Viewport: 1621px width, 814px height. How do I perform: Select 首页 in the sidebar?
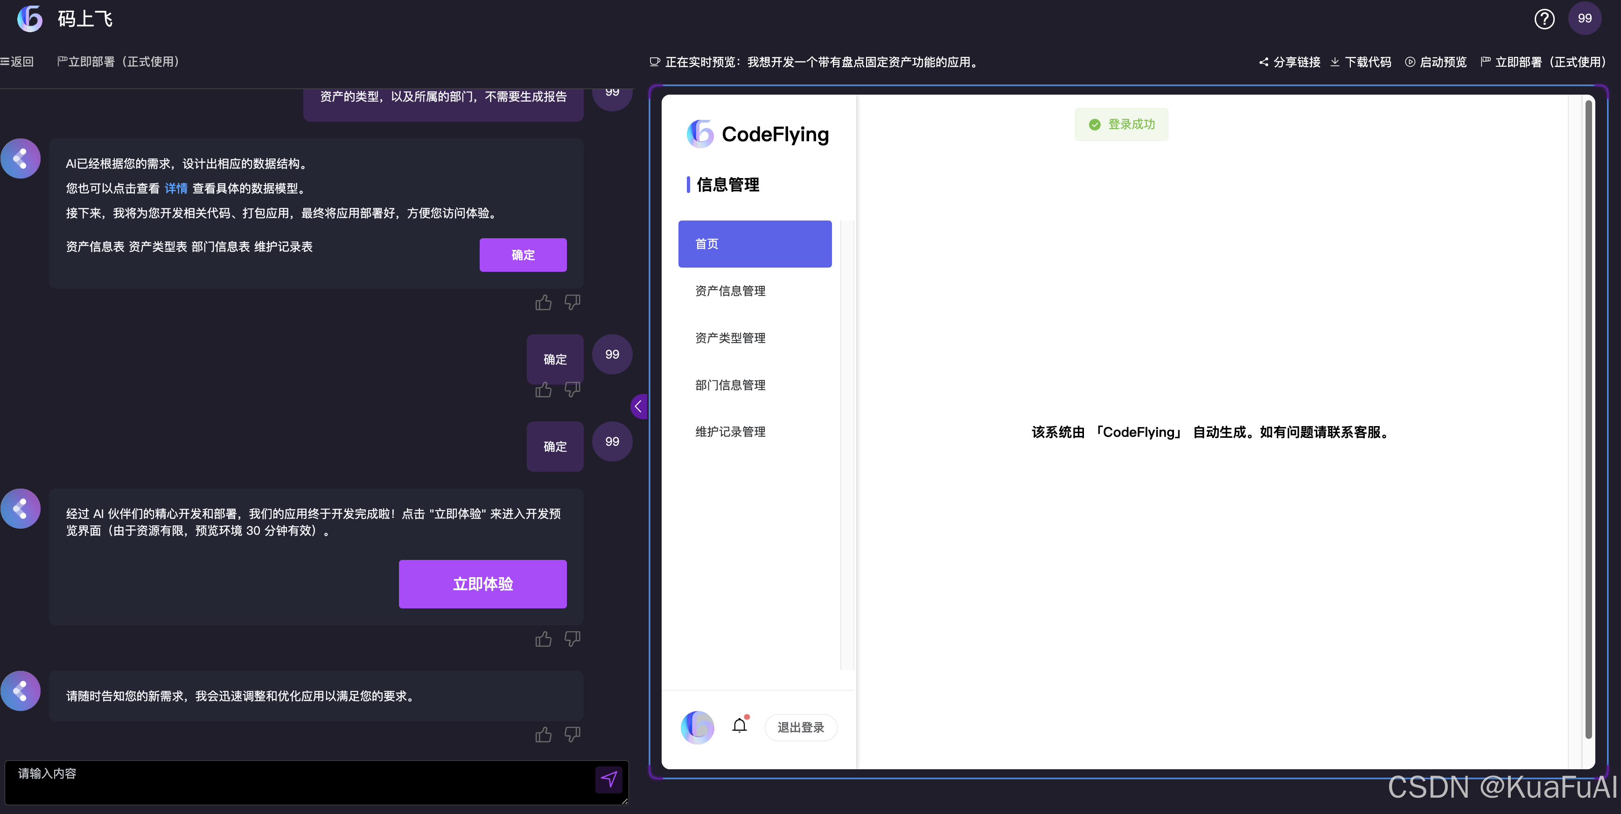(755, 244)
